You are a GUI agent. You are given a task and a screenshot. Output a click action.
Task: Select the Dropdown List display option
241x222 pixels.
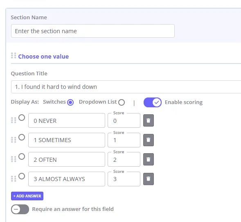(x=122, y=102)
